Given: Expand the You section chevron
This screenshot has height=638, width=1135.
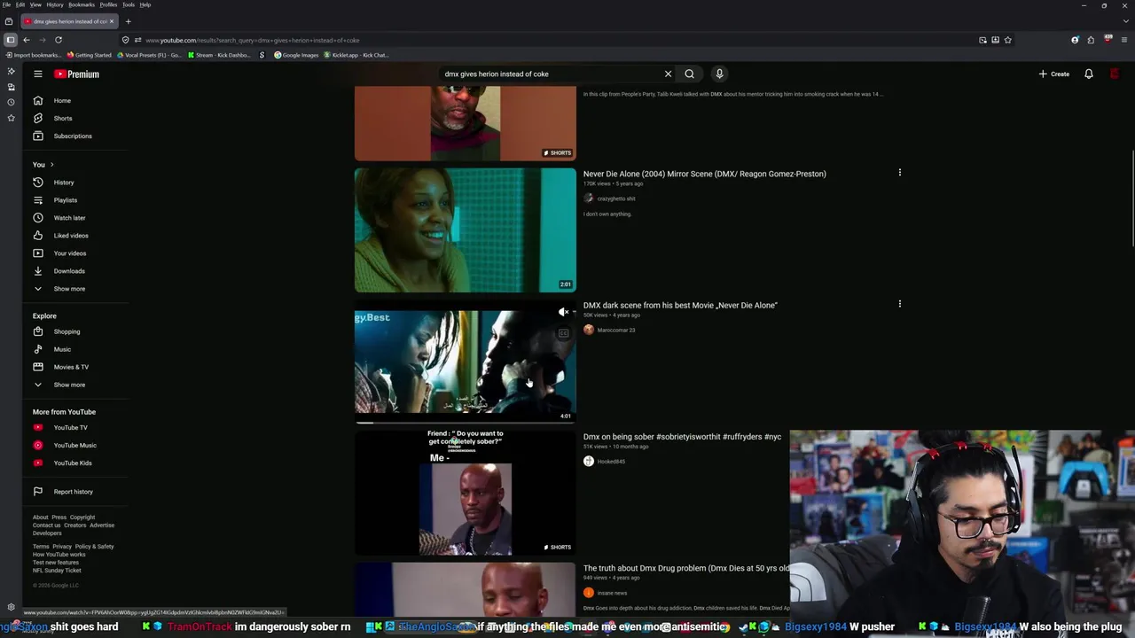Looking at the screenshot, I should click(51, 165).
